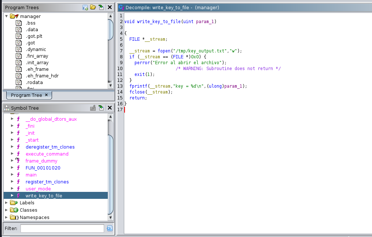Expand the Namespaces folder

pos(6,217)
